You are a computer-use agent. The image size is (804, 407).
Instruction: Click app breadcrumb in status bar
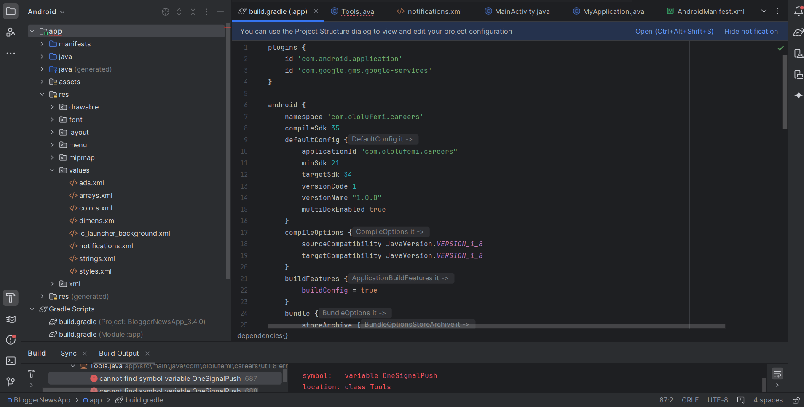click(x=93, y=400)
